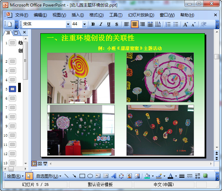The height and width of the screenshot is (191, 222).
Task: Open the AutoShapes (自选图形) dropdown
Action: pos(48,176)
